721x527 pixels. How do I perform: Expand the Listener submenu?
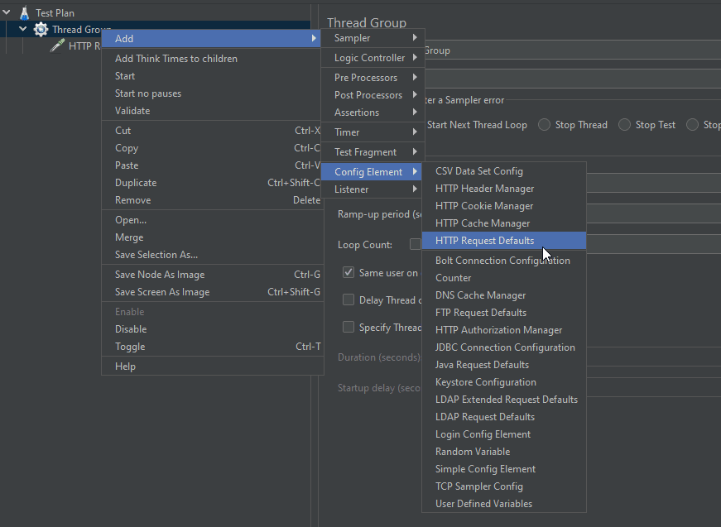tap(373, 189)
